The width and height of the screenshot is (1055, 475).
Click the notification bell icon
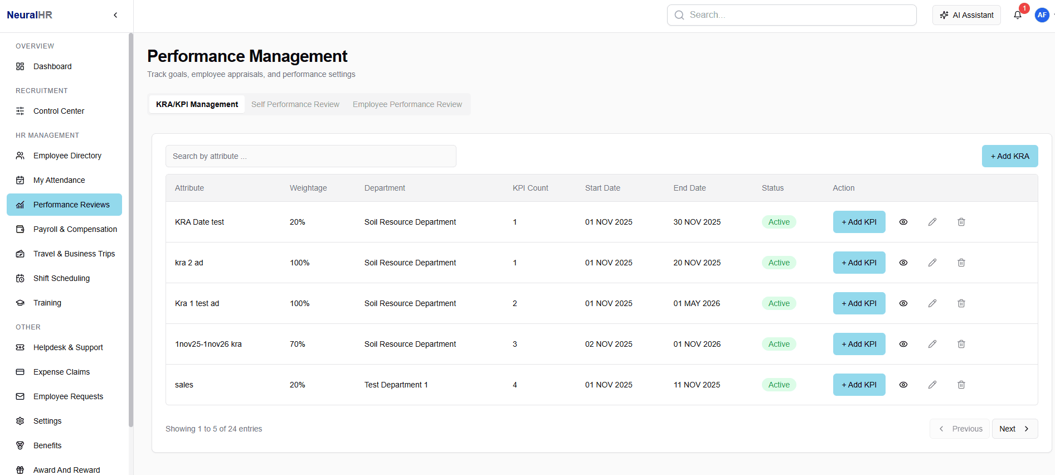(1018, 15)
